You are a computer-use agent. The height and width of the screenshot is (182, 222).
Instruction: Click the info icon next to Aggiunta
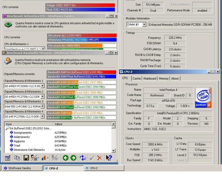11,141
